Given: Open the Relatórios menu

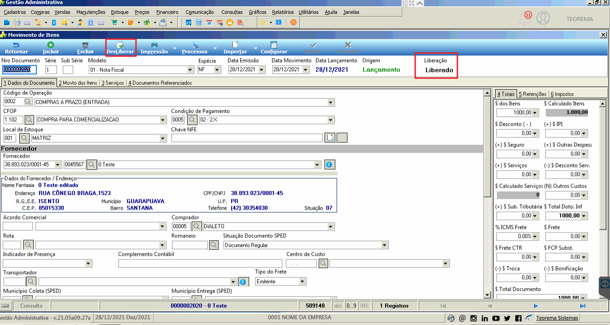Looking at the screenshot, I should (x=283, y=12).
